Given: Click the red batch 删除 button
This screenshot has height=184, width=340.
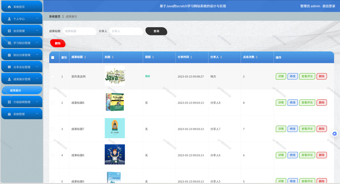Looking at the screenshot, I should 58,43.
